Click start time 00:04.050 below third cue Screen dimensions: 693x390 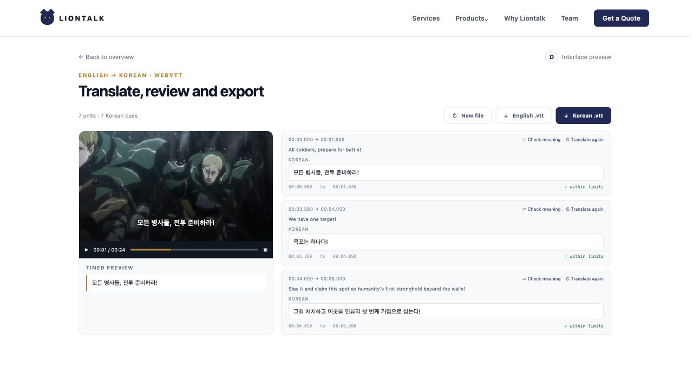pos(300,326)
